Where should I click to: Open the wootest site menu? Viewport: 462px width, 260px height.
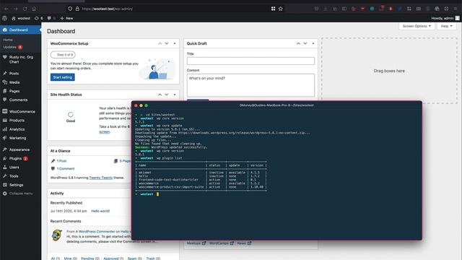point(21,18)
